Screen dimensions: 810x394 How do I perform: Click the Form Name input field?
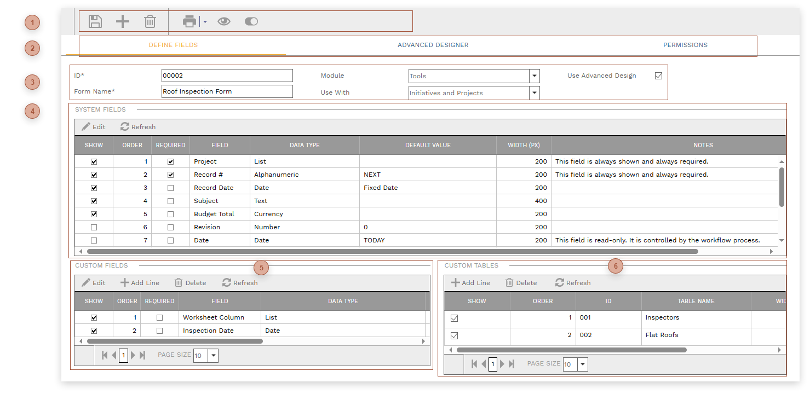click(227, 91)
